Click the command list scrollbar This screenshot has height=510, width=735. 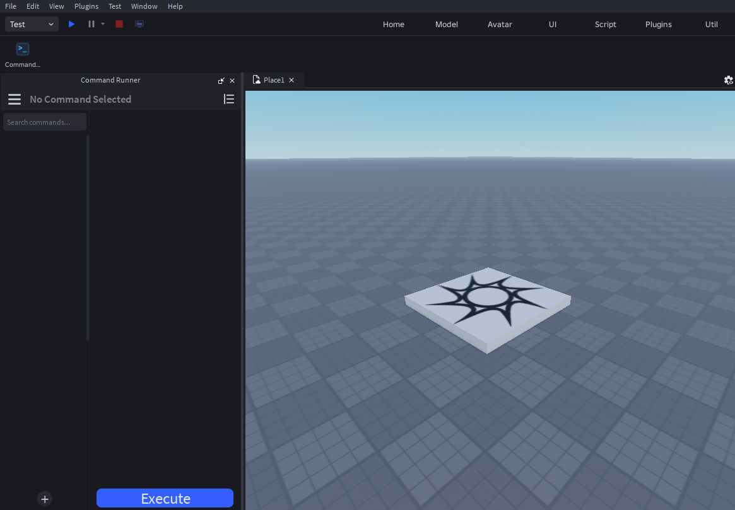[x=88, y=238]
